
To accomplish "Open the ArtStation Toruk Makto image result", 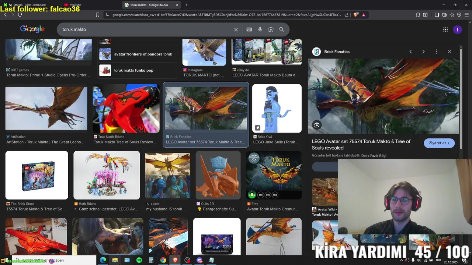I will pos(46,108).
